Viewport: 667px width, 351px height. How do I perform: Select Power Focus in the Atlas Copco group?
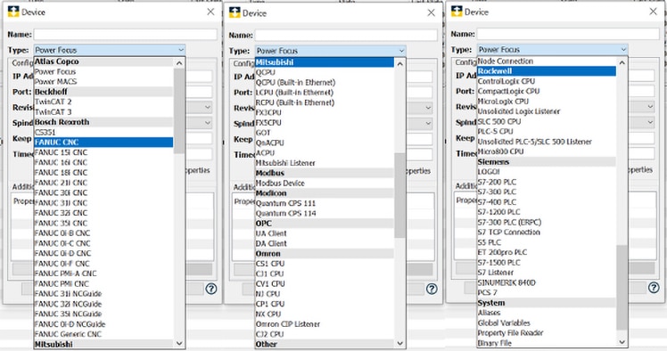point(55,72)
